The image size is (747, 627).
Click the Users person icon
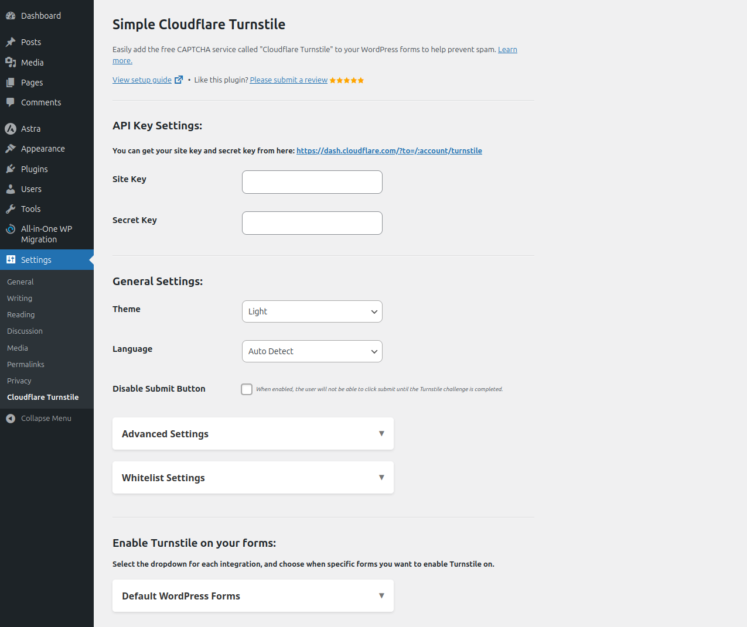pyautogui.click(x=11, y=189)
